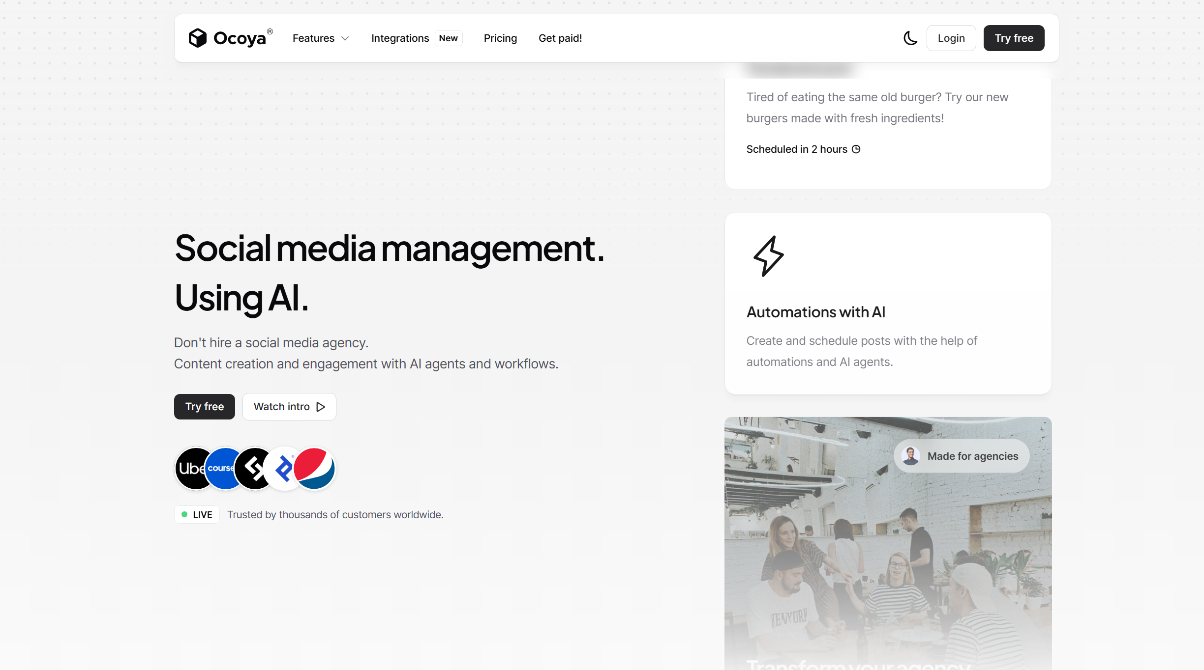Click the blue arrow logo on white circle
The width and height of the screenshot is (1204, 670).
[281, 468]
